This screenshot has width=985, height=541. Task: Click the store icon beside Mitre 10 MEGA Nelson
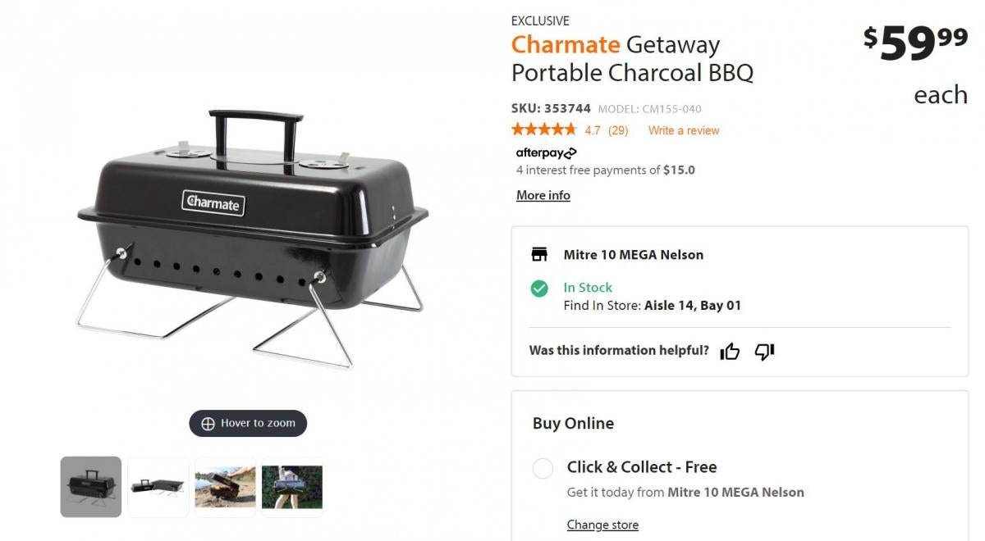539,254
